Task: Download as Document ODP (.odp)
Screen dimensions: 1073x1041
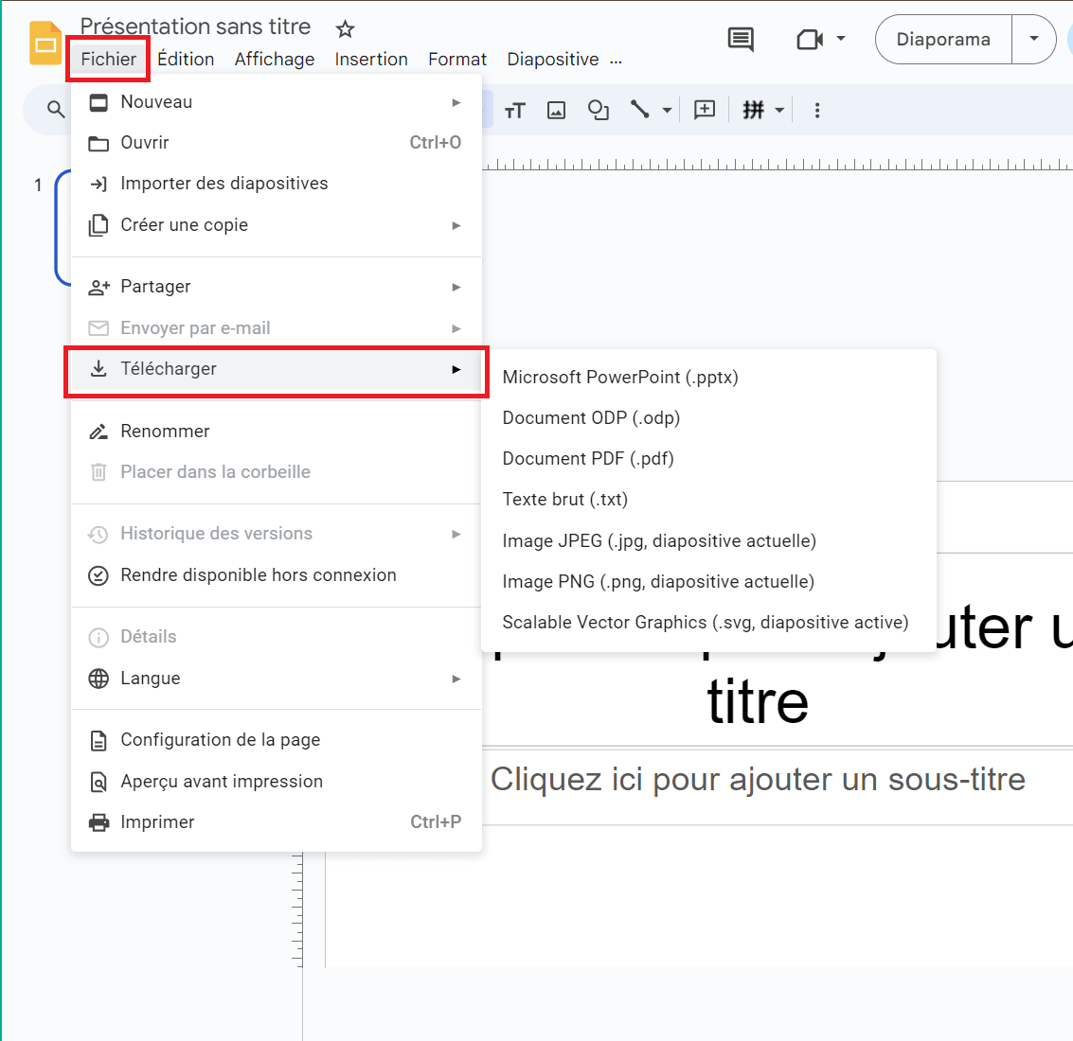Action: (x=709, y=418)
